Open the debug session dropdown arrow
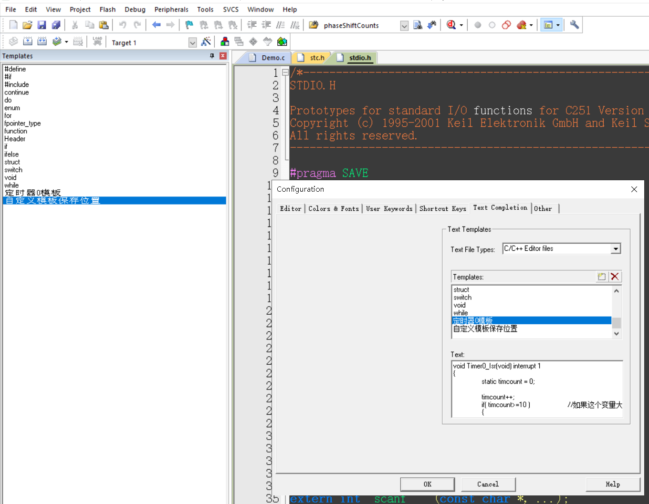 click(x=461, y=25)
